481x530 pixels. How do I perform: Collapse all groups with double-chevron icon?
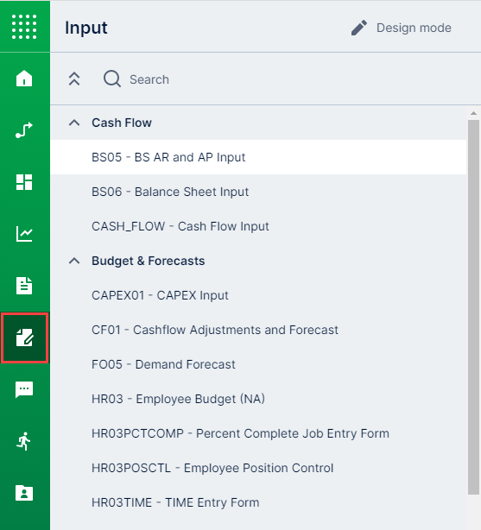click(x=74, y=79)
